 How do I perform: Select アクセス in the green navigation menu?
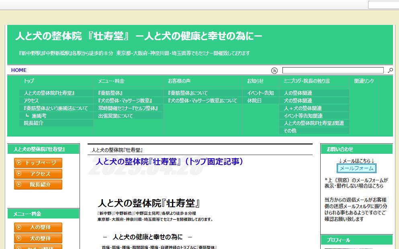pyautogui.click(x=56, y=101)
